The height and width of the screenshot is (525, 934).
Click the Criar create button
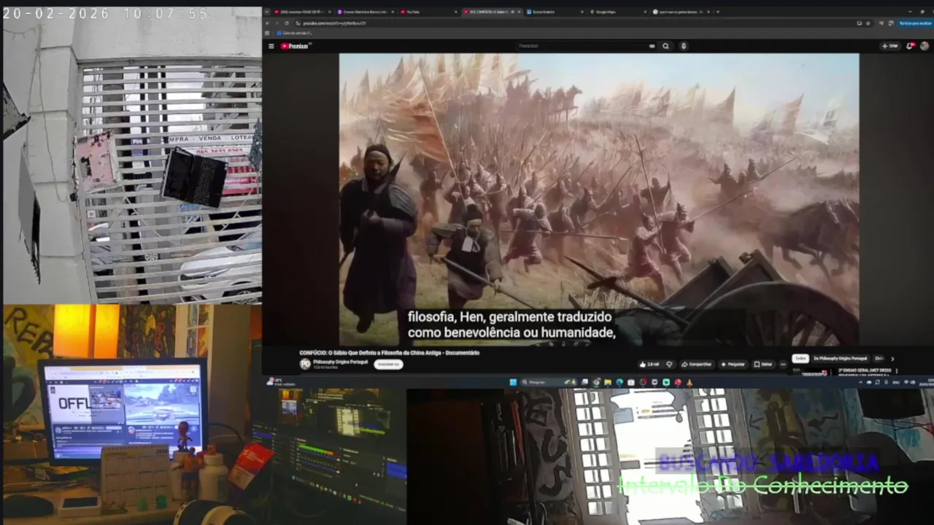pyautogui.click(x=891, y=46)
